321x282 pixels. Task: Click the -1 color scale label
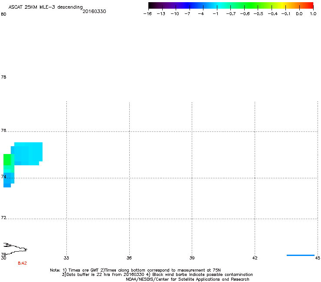[x=215, y=14]
